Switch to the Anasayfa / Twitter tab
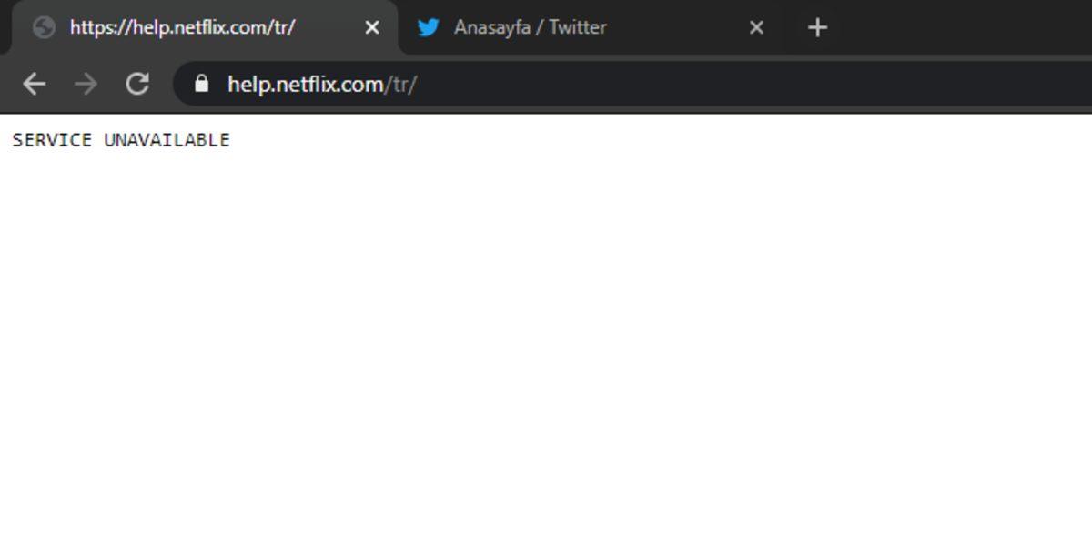The height and width of the screenshot is (545, 1092). click(582, 28)
